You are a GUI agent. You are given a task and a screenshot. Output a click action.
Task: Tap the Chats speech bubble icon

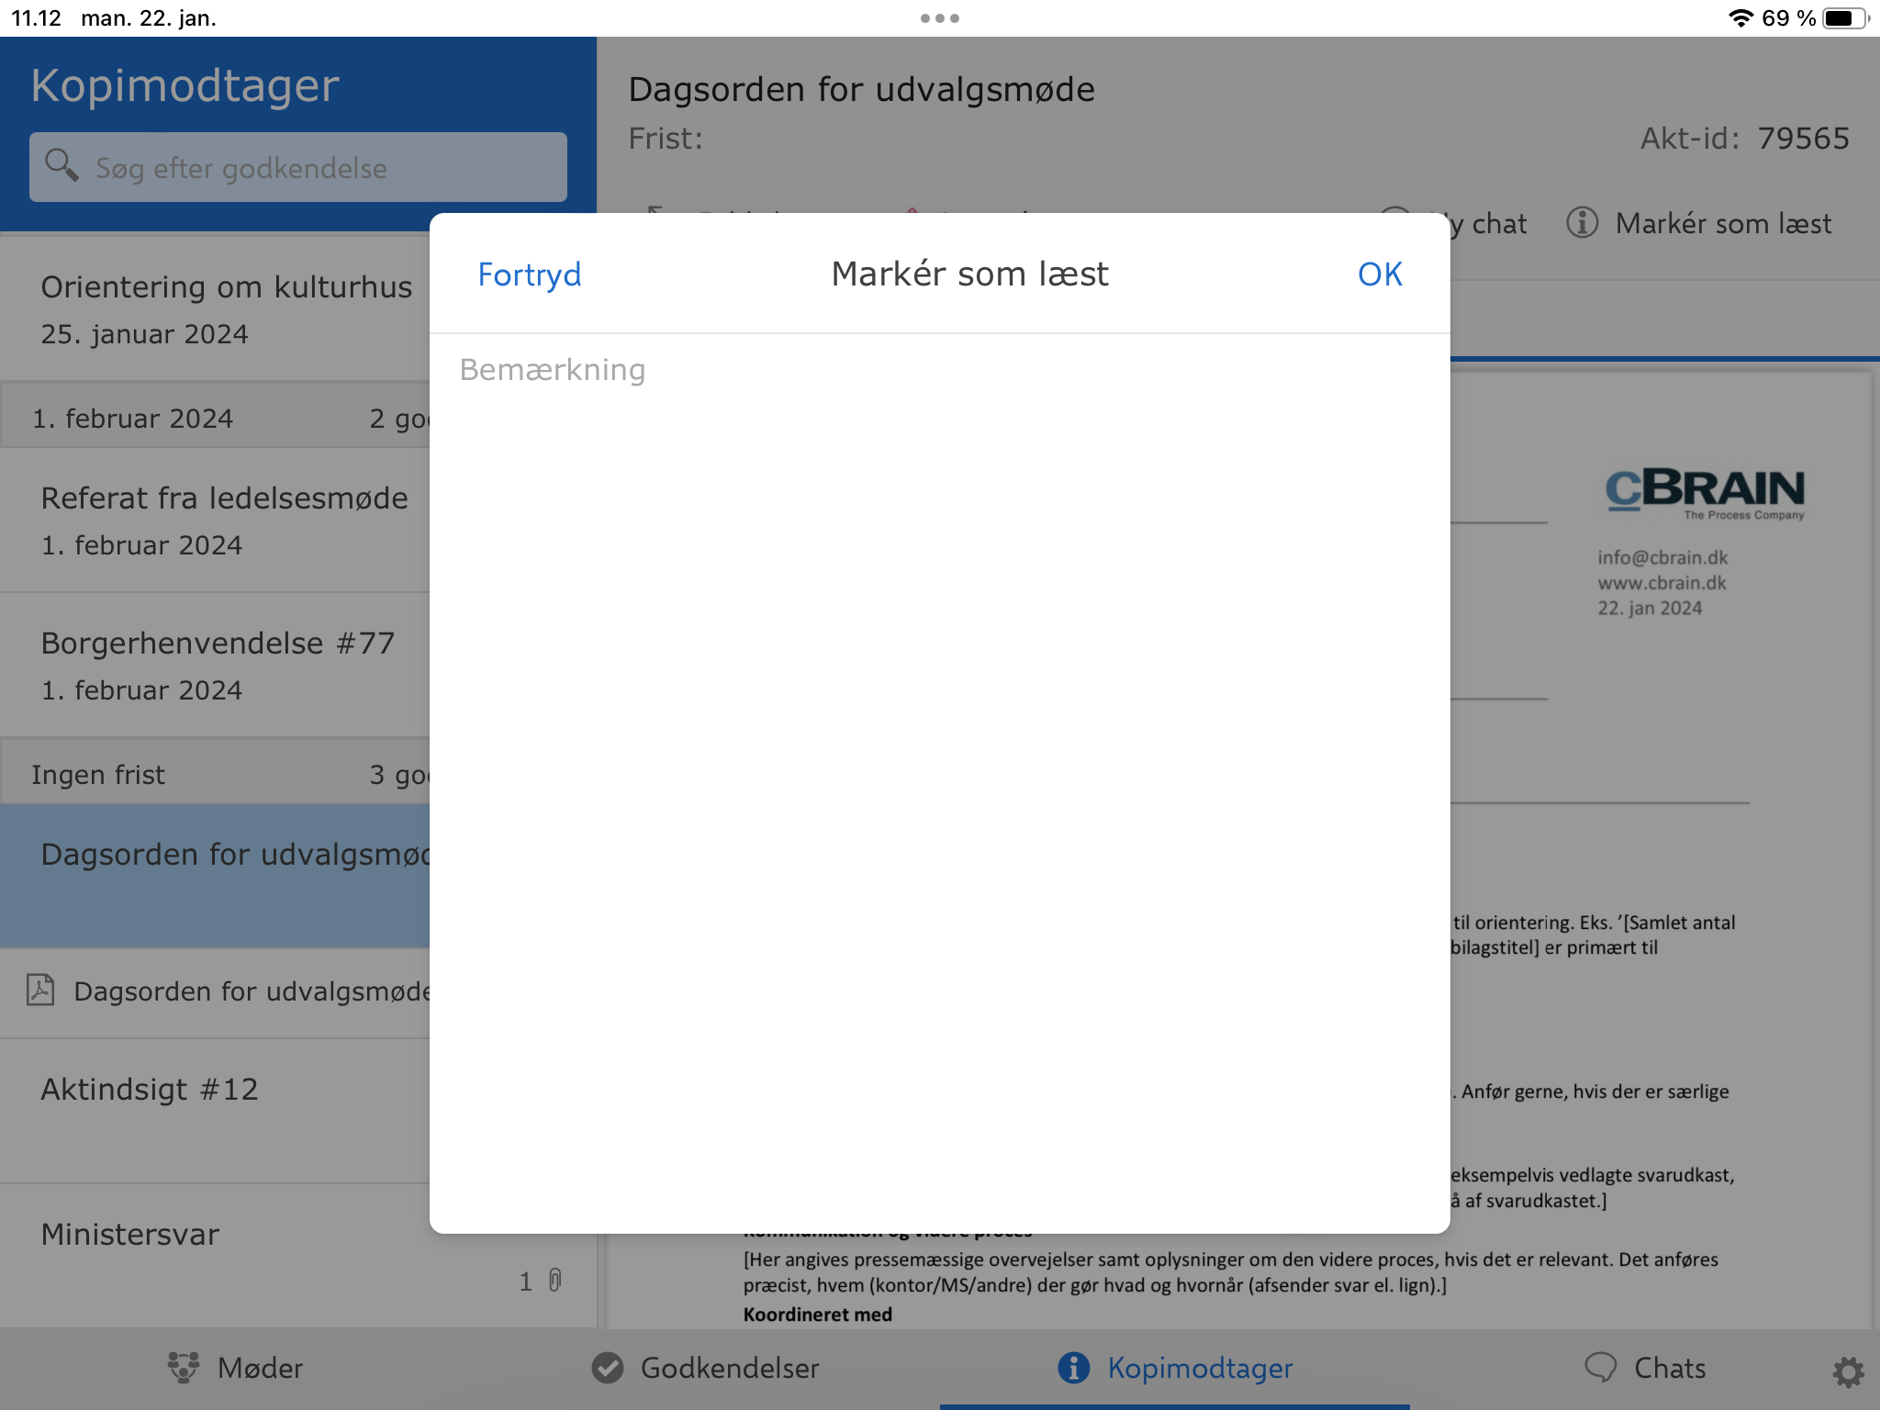click(x=1600, y=1368)
